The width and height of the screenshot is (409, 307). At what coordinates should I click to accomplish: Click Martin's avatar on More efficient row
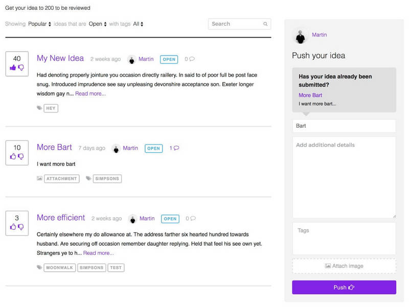[133, 219]
